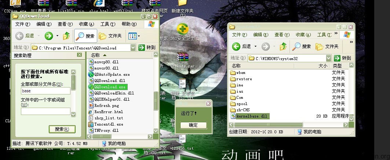The image size is (390, 160).
Task: Select spool folder in system32
Action: click(x=239, y=104)
